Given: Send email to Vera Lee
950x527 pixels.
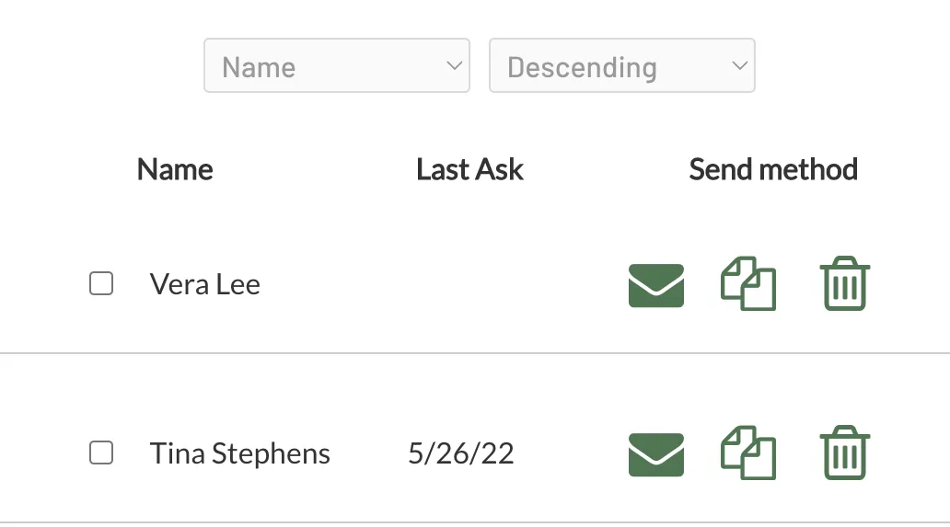Looking at the screenshot, I should tap(656, 285).
